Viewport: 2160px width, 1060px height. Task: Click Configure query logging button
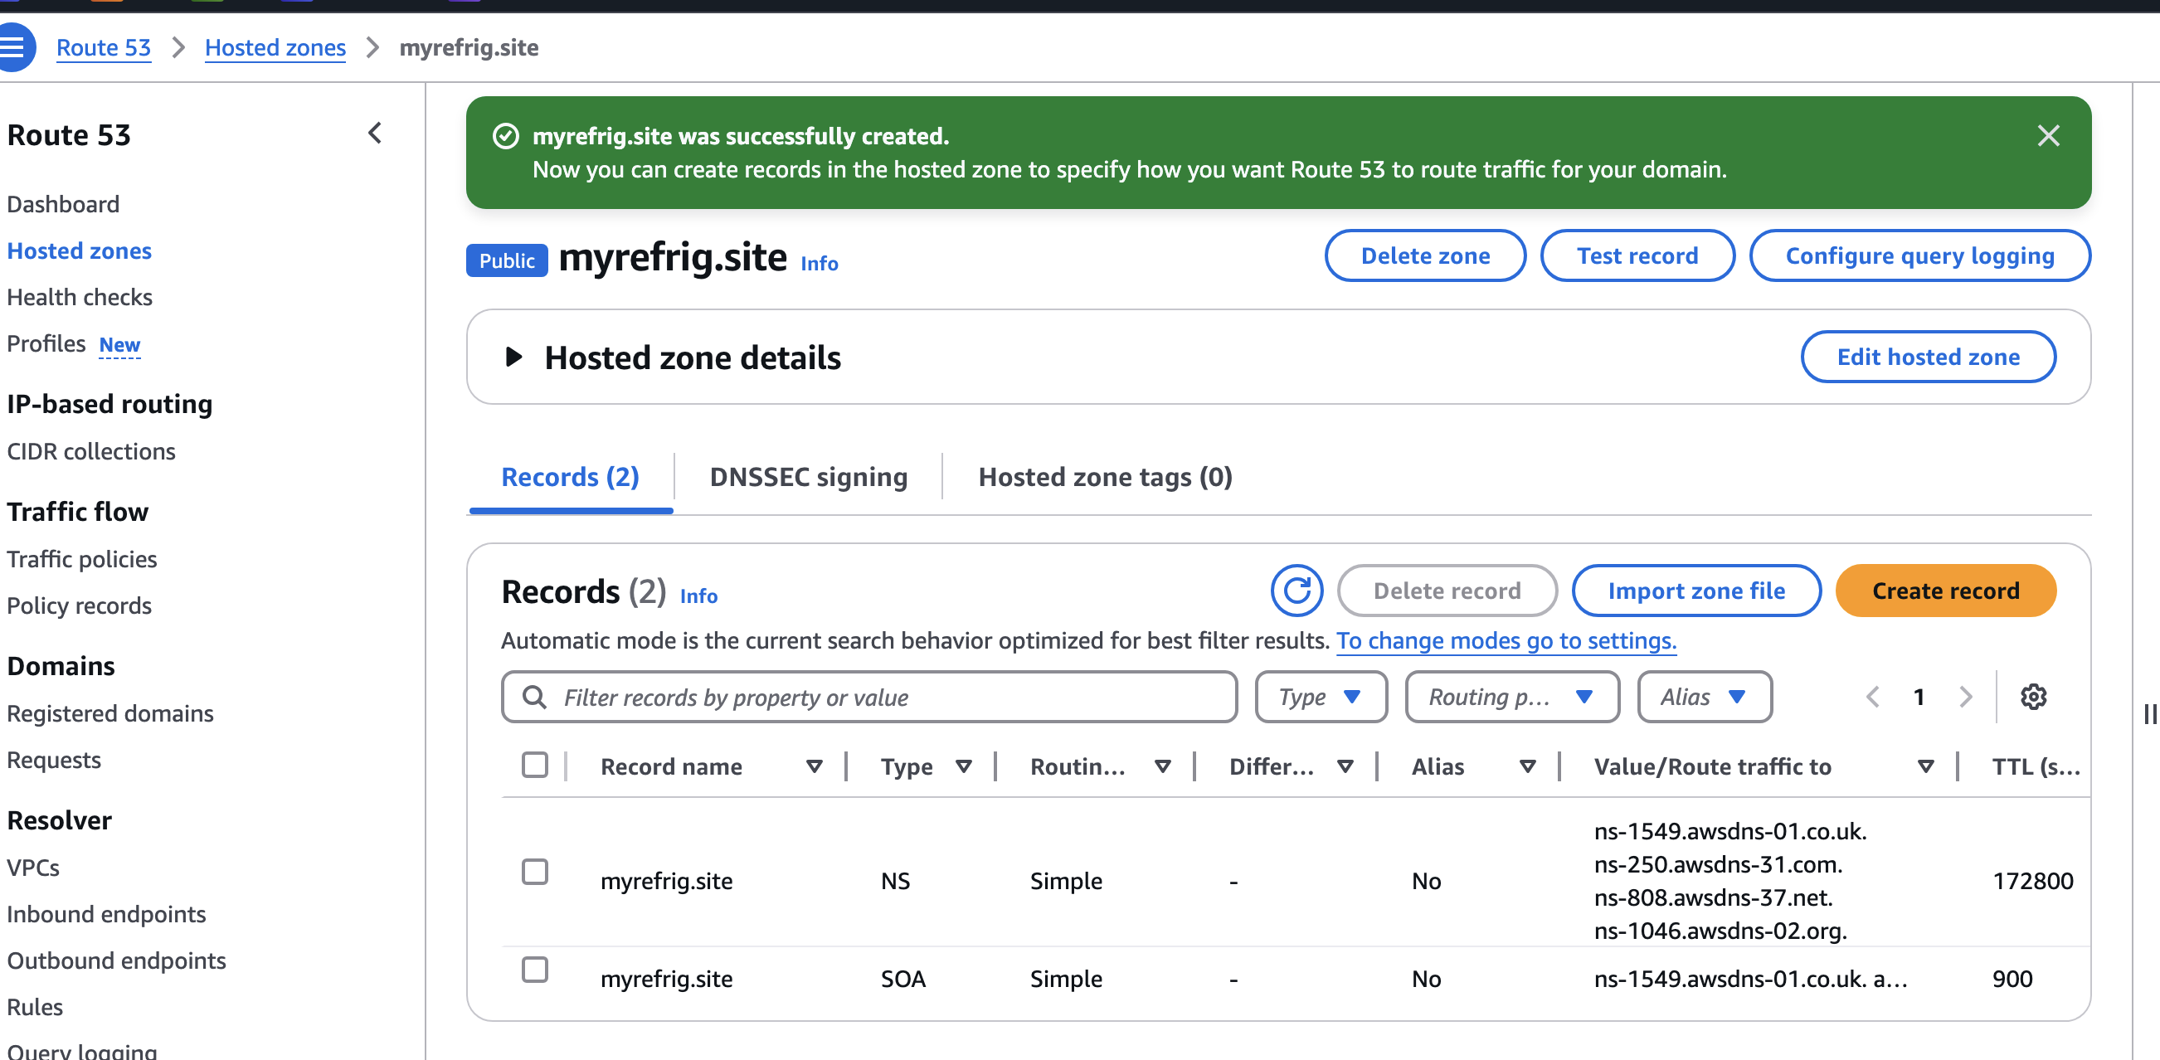point(1919,255)
